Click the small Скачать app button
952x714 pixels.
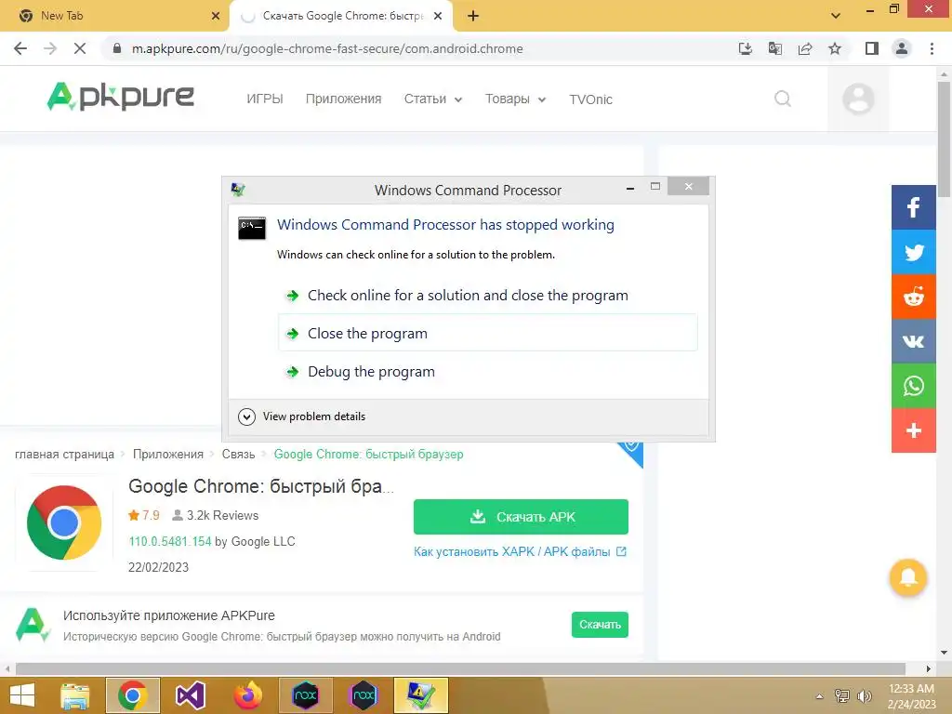pos(600,624)
